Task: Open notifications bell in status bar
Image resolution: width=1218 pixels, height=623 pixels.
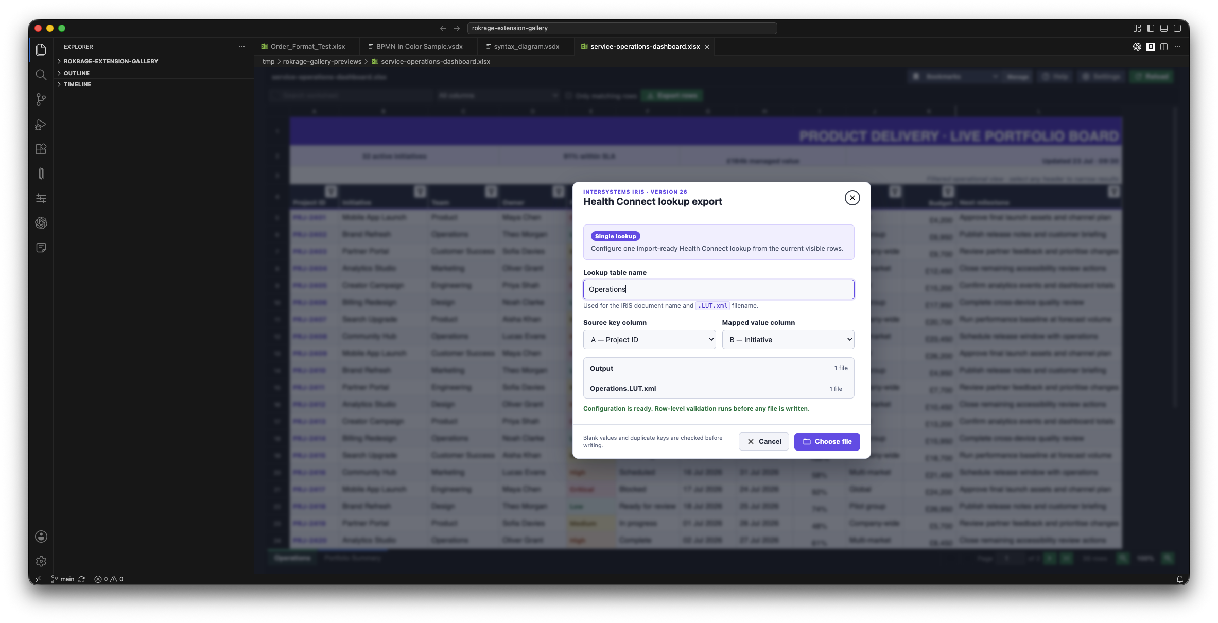Action: 1179,579
